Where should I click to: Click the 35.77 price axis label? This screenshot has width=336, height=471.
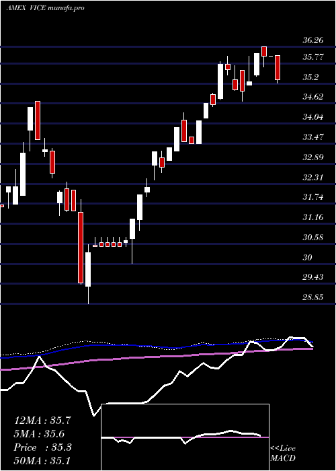point(313,57)
